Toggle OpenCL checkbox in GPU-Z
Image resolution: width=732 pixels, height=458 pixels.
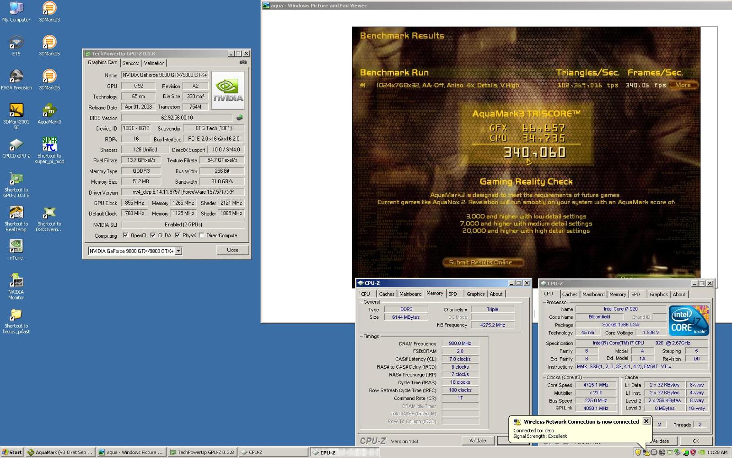(125, 235)
